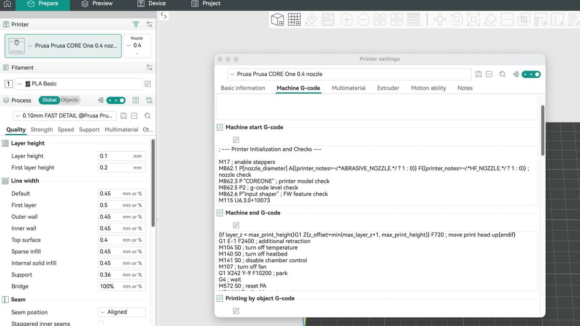
Task: Click the process settings list icon
Action: click(136, 100)
